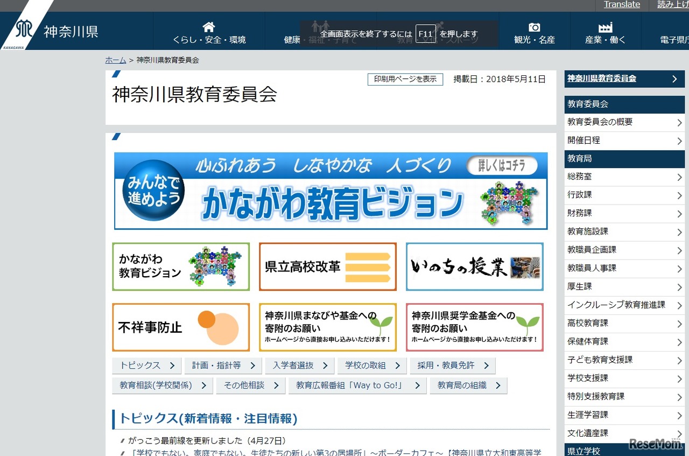Image resolution: width=689 pixels, height=456 pixels.
Task: Click 詳しくはコチラ on the main banner
Action: pos(502,166)
